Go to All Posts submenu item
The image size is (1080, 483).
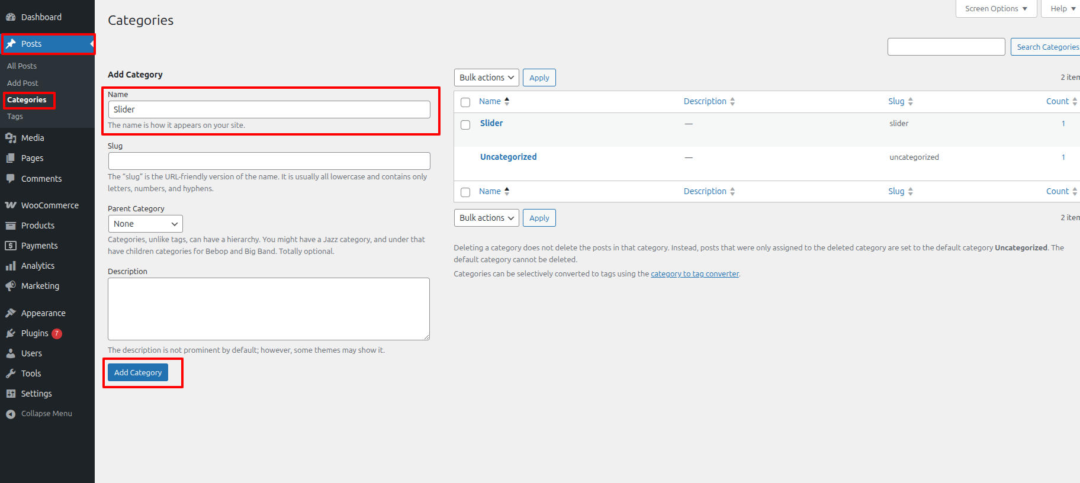(x=22, y=66)
